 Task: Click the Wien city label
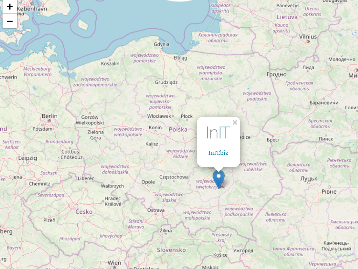pos(114,263)
